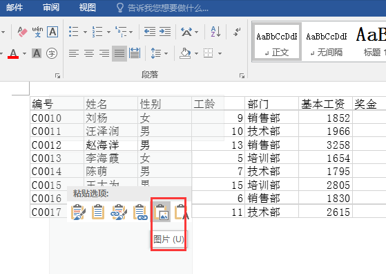Click cell C0014 in the table

[x=57, y=171]
